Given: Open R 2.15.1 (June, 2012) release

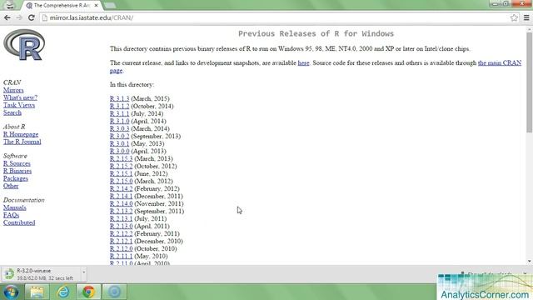Looking at the screenshot, I should 121,173.
